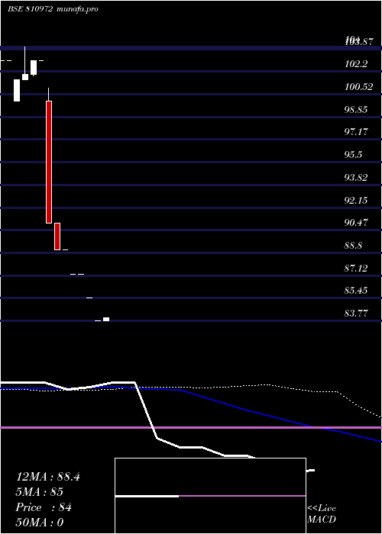
Task: Select the 102.2 price axis label
Action: pos(356,63)
